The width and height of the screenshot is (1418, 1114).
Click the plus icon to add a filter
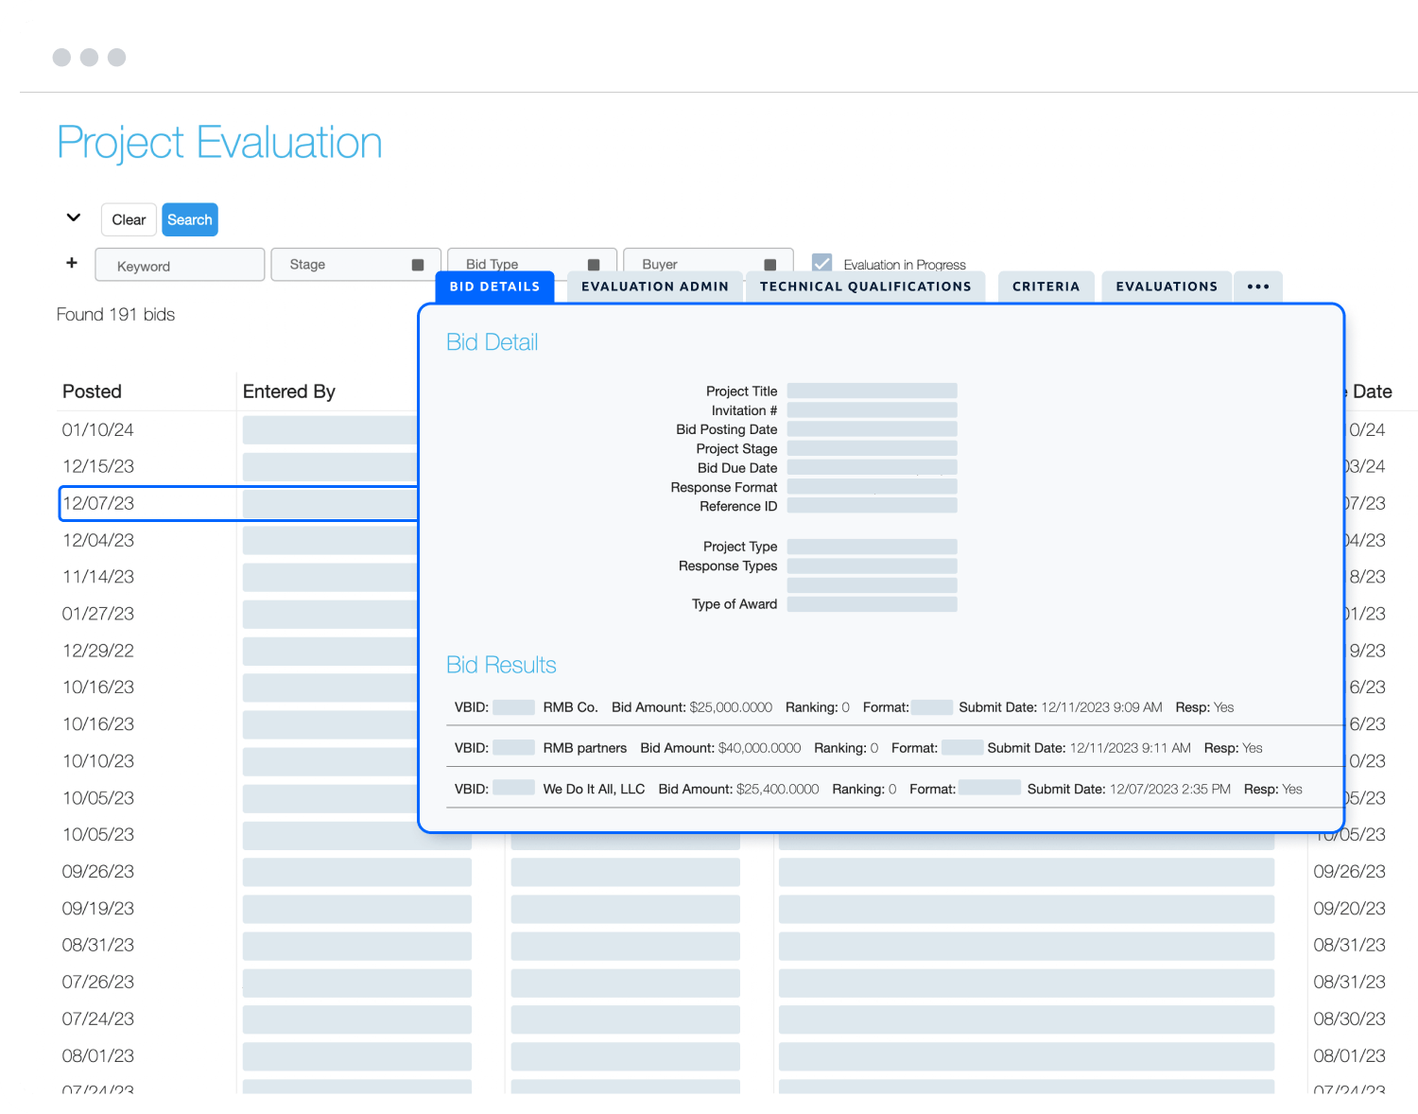(72, 263)
